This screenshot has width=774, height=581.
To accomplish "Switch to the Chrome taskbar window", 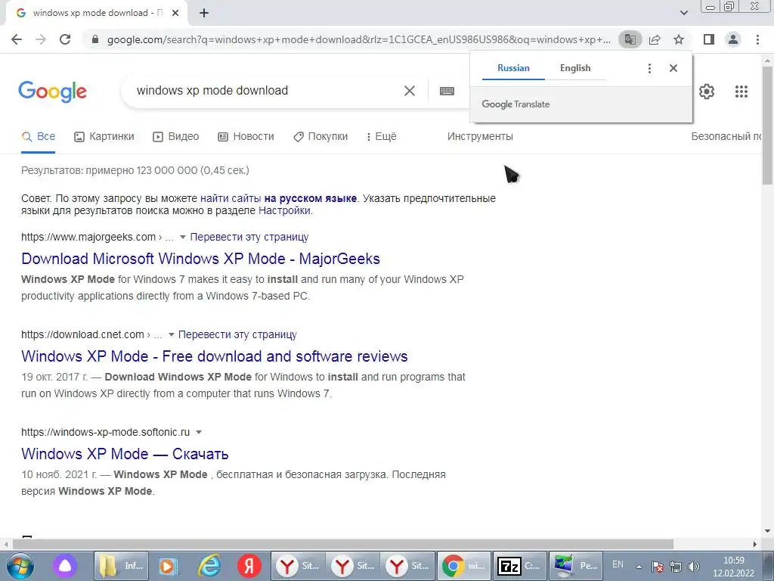I will click(x=464, y=566).
